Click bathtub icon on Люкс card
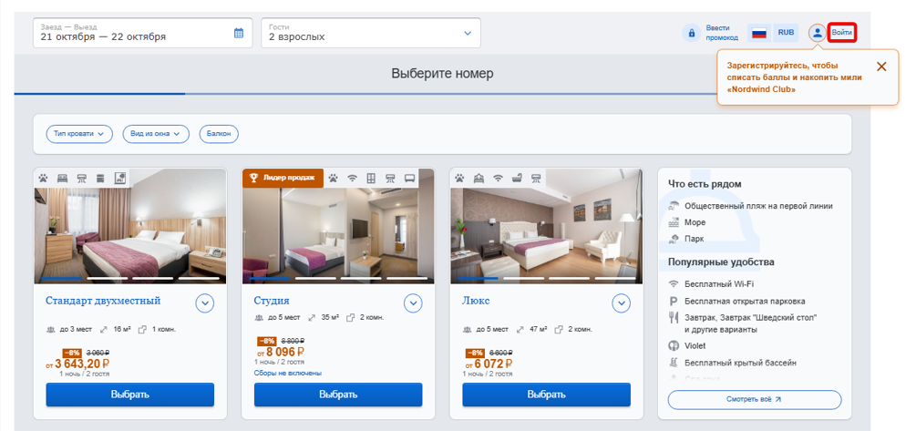 coord(517,178)
